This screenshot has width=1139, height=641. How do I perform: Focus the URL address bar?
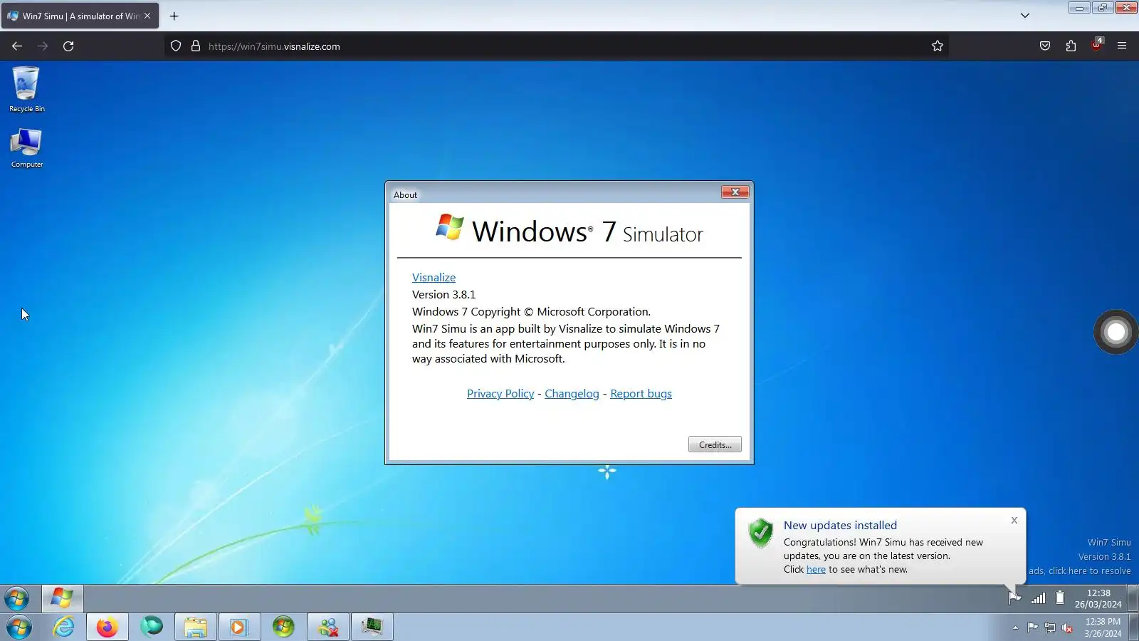click(x=555, y=46)
